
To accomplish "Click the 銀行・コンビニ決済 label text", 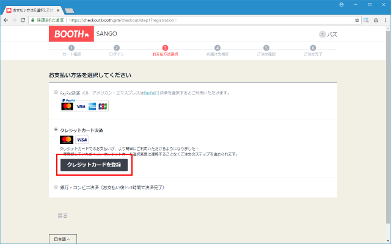I will coord(112,187).
